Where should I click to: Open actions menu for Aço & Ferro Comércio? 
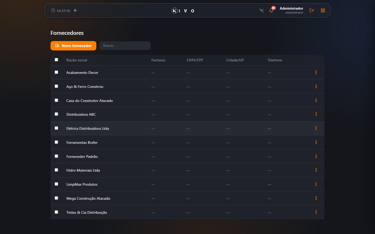click(316, 86)
